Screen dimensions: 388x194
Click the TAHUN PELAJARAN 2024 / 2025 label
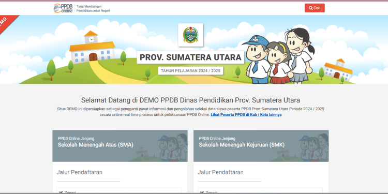(x=190, y=71)
